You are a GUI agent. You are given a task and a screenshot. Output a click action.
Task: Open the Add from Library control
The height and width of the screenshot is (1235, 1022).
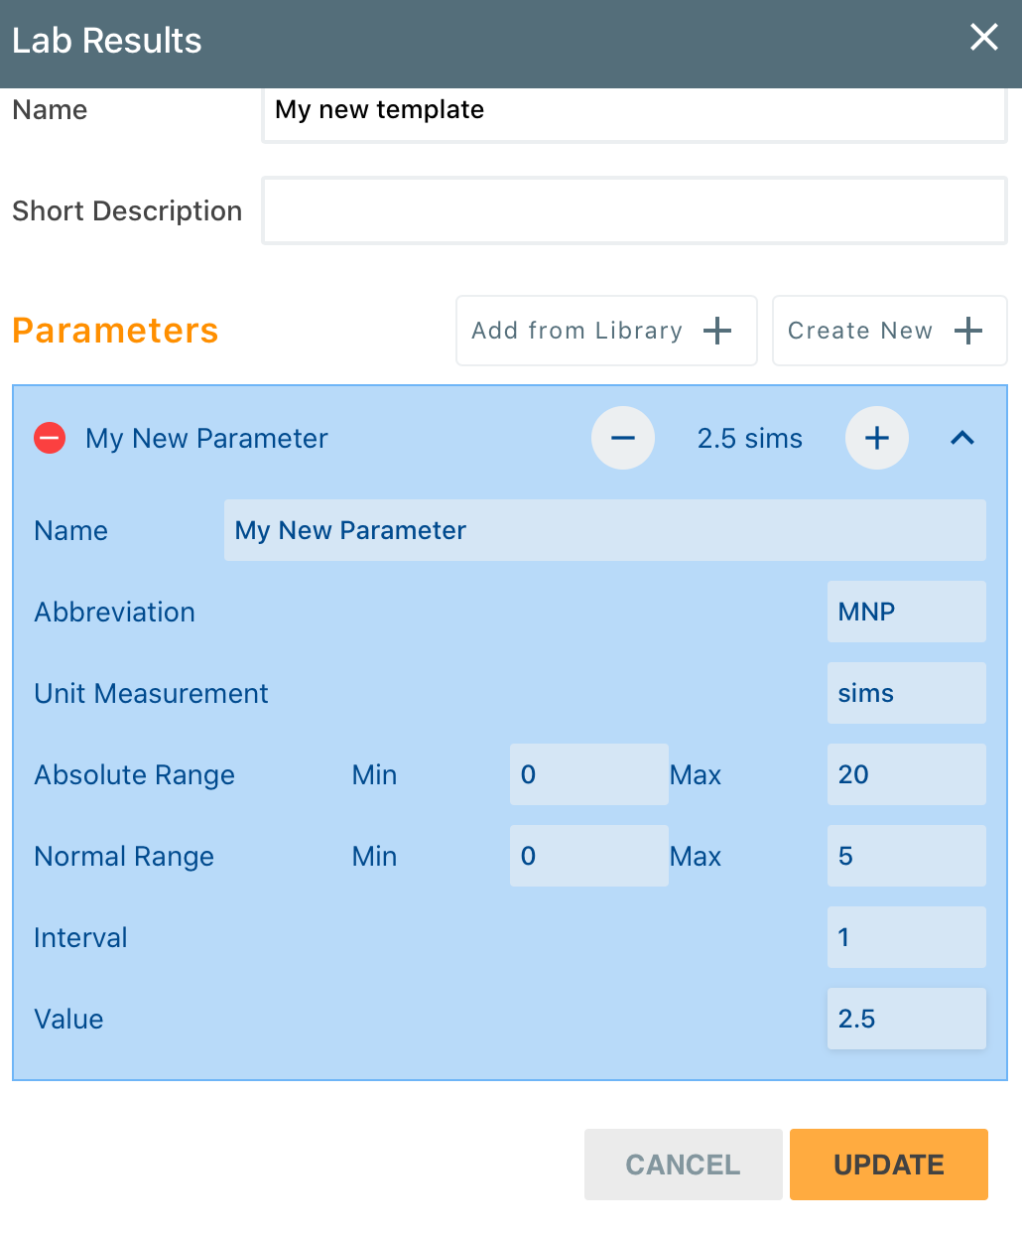click(605, 331)
